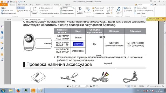Click the Print icon in quick access toolbar
Screen dimensions: 166x93
(11, 2)
